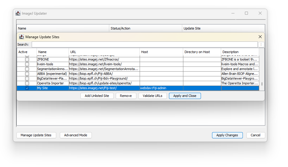Viewport: 288px width, 167px height.
Task: Click Apply and Close button
Action: [185, 96]
